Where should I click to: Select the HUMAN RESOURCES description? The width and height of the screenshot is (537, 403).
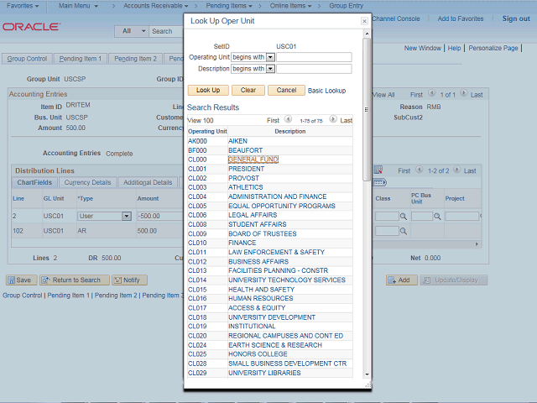[x=261, y=299]
